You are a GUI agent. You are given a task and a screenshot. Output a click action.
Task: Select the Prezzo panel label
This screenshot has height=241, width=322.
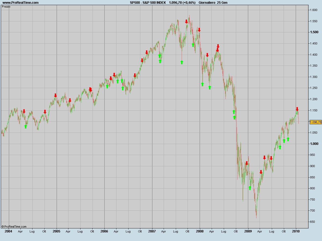(x=6, y=6)
